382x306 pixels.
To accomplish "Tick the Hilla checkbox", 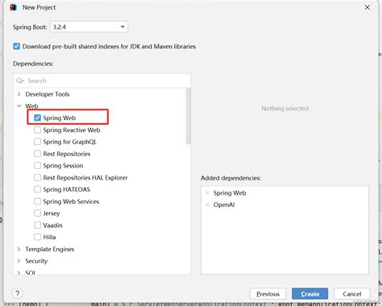I will pos(37,237).
